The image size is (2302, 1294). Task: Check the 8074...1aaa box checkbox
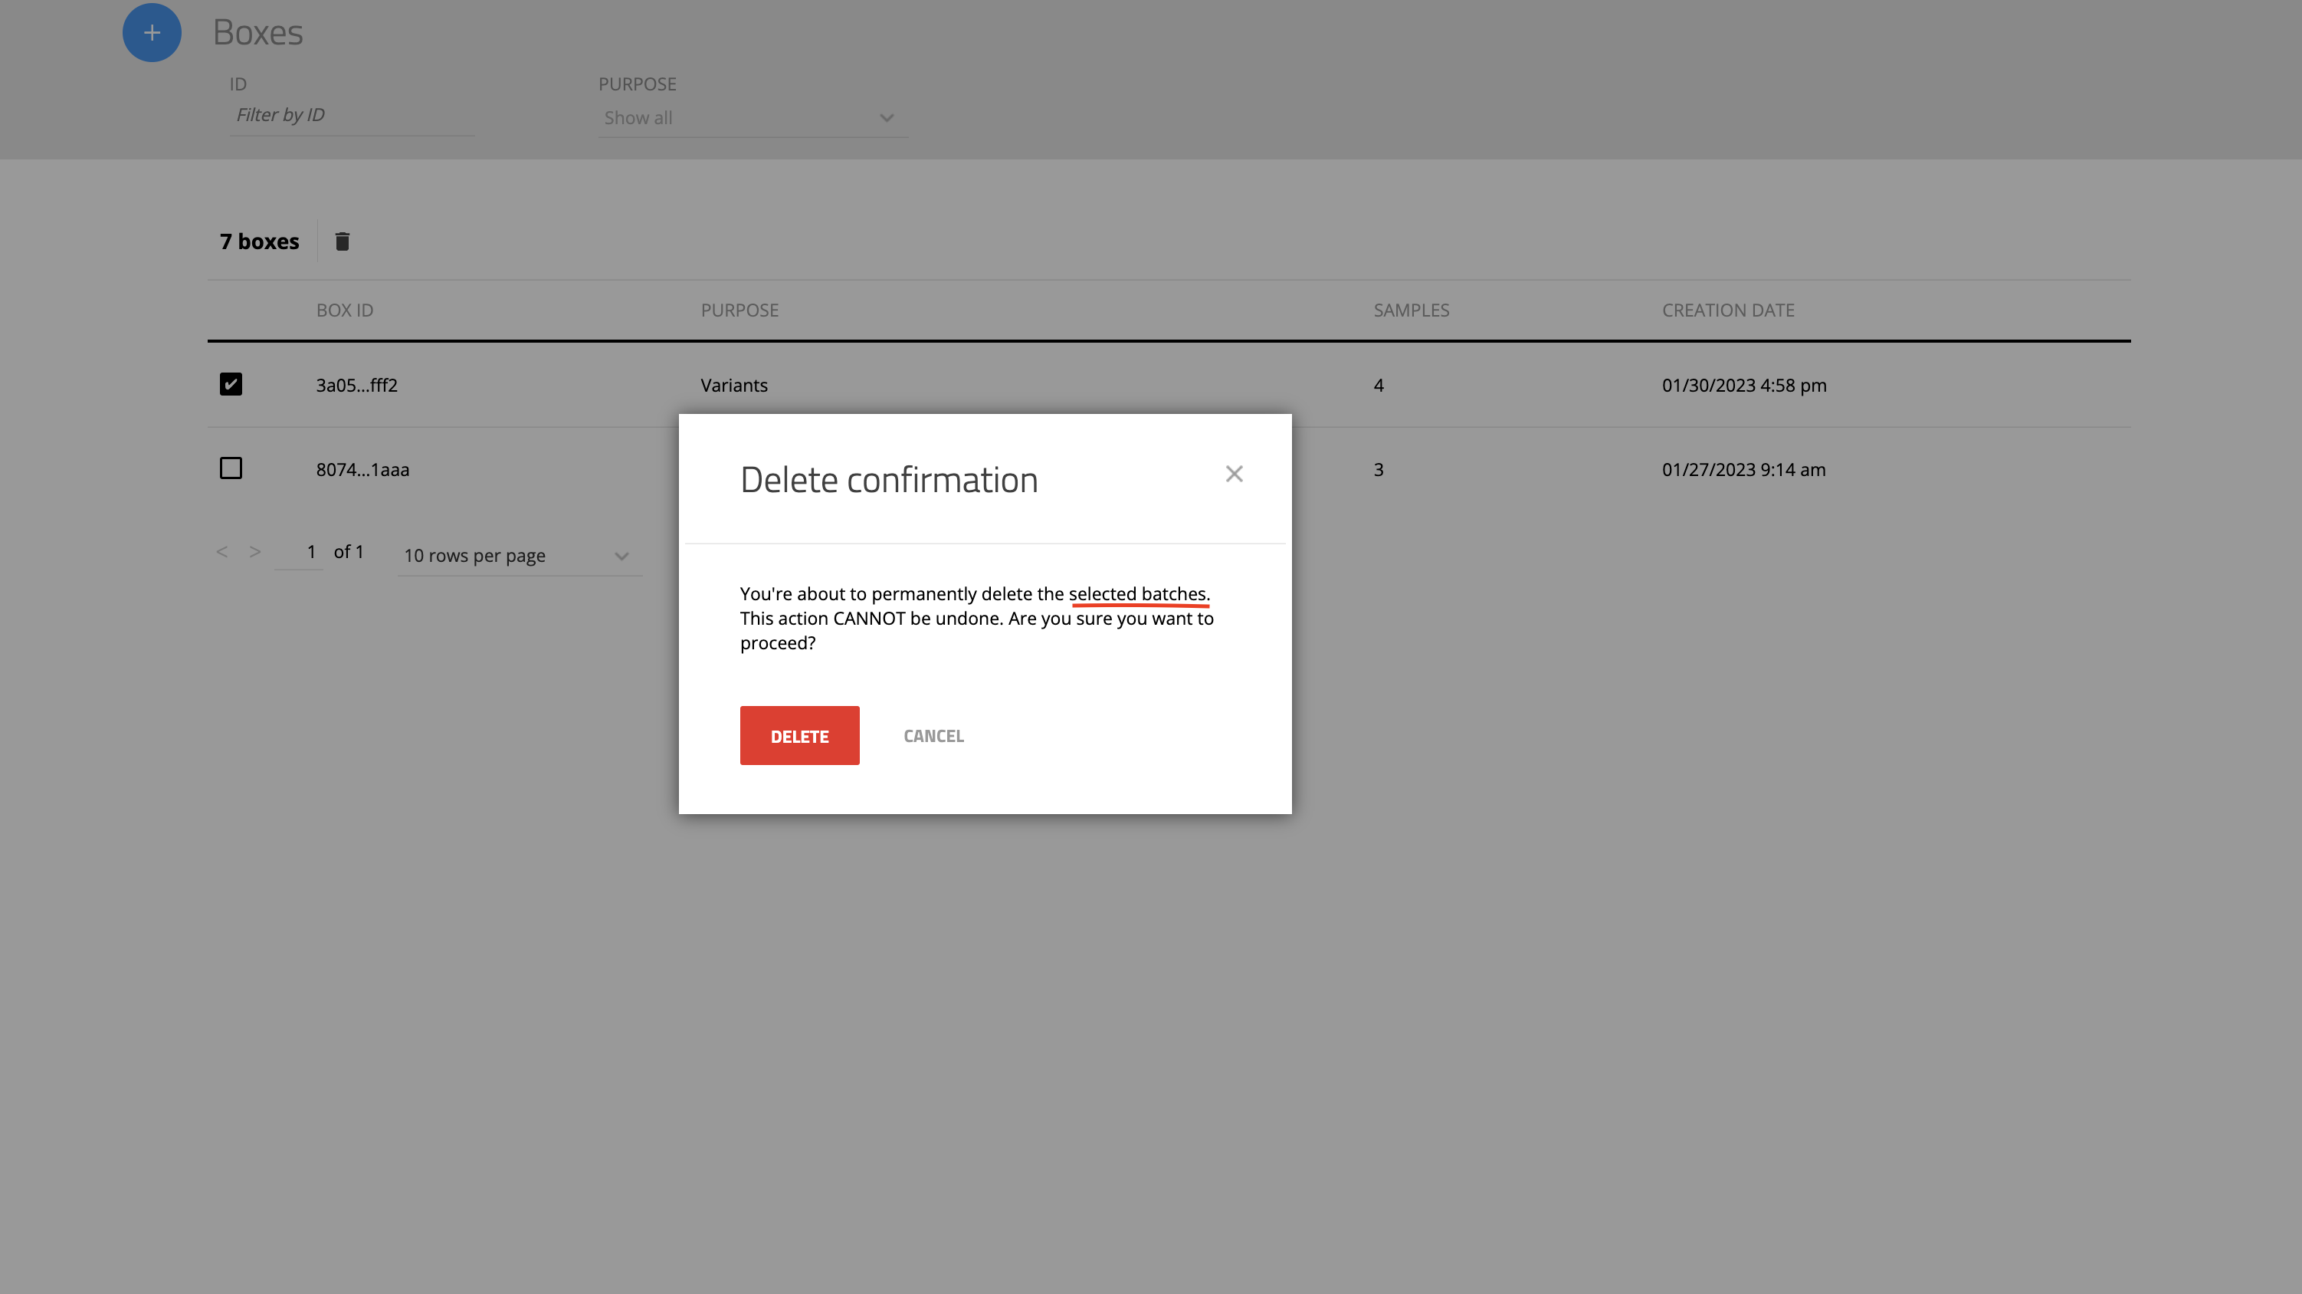[231, 468]
